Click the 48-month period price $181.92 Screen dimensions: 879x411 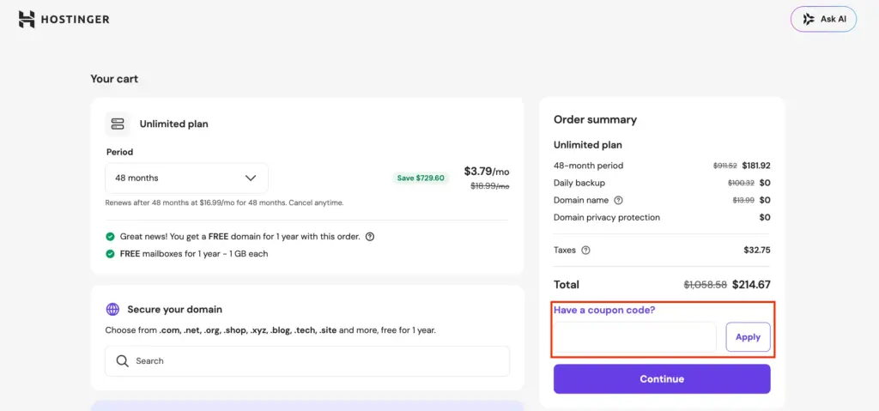click(756, 166)
